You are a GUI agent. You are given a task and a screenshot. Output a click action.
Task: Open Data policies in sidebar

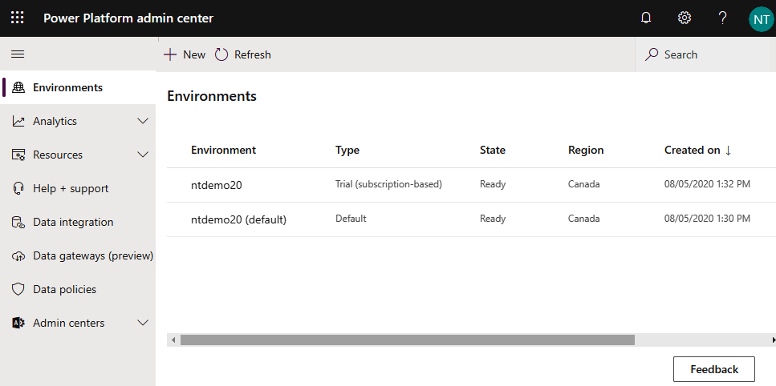click(x=78, y=289)
